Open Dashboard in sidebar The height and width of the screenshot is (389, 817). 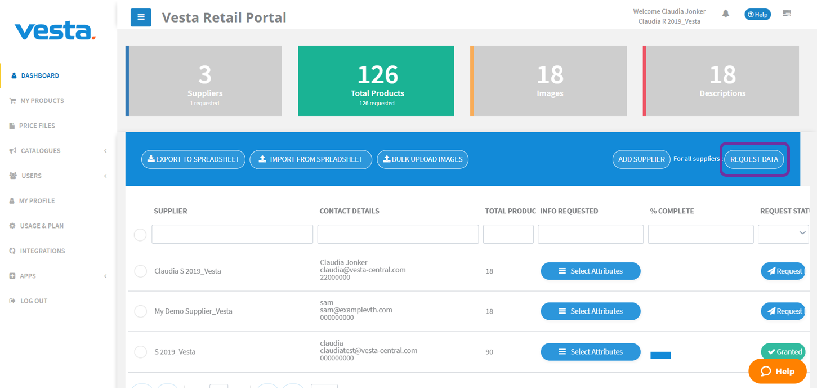point(40,75)
